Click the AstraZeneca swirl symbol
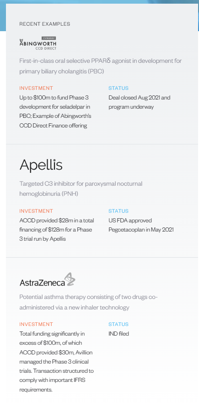The height and width of the screenshot is (414, 199). tap(70, 279)
